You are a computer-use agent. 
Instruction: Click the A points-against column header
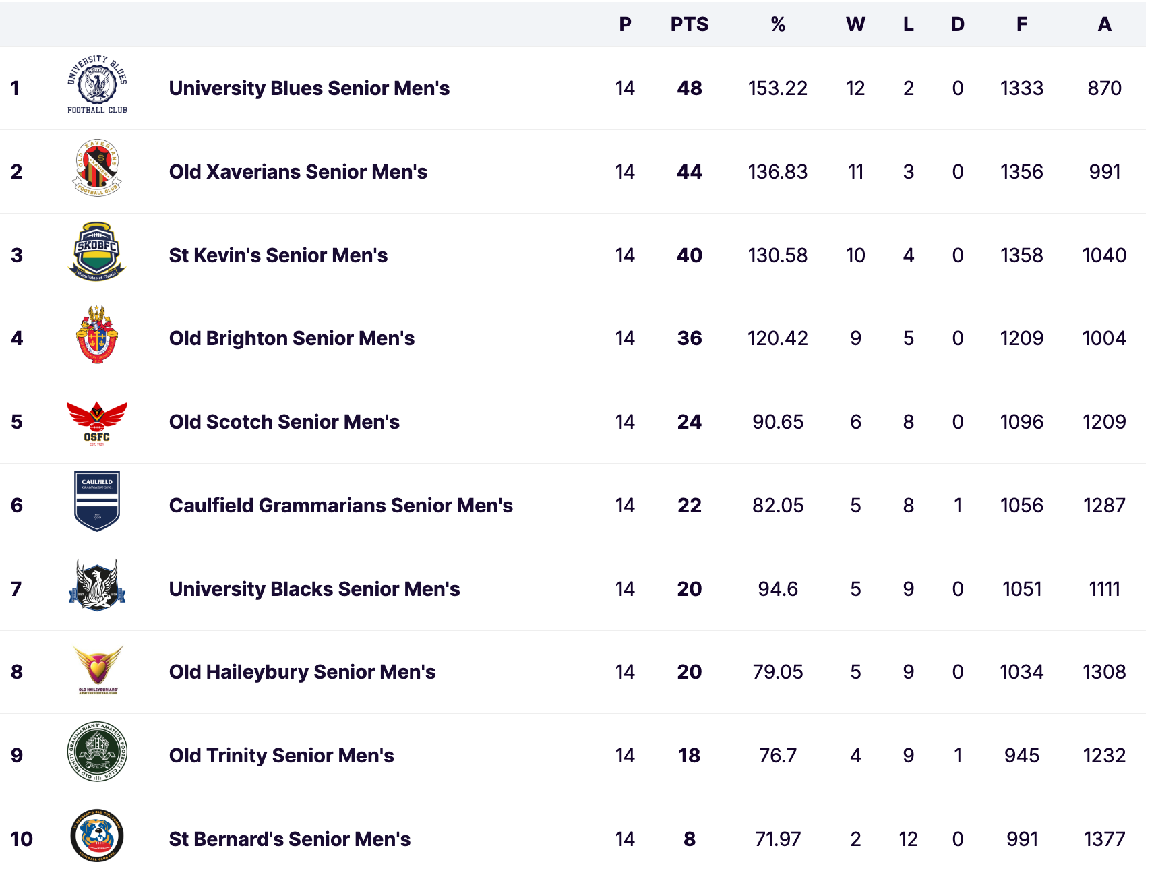click(x=1104, y=24)
